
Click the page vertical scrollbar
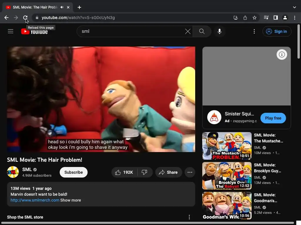299,42
